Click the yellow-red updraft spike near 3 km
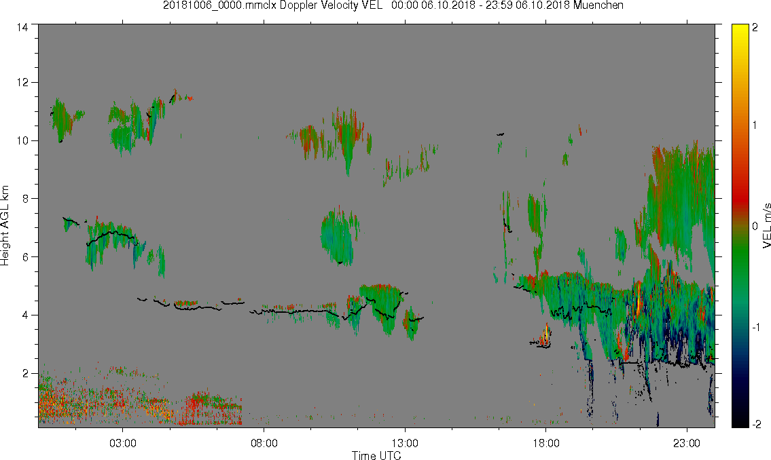This screenshot has height=460, width=771. pos(545,335)
